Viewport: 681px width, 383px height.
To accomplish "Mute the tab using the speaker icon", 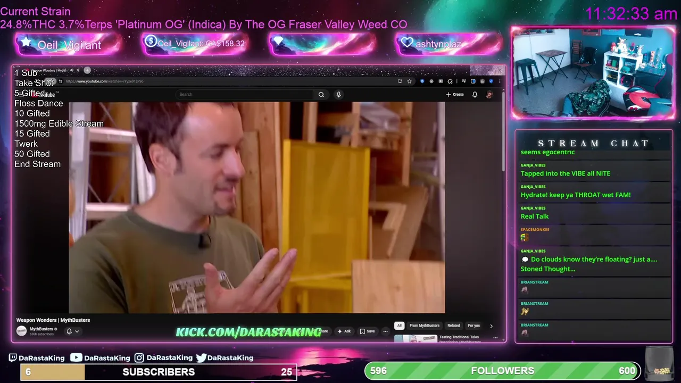I will [72, 70].
